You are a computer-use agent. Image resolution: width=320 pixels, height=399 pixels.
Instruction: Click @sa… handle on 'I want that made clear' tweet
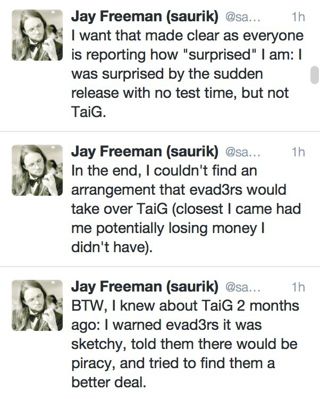(243, 17)
